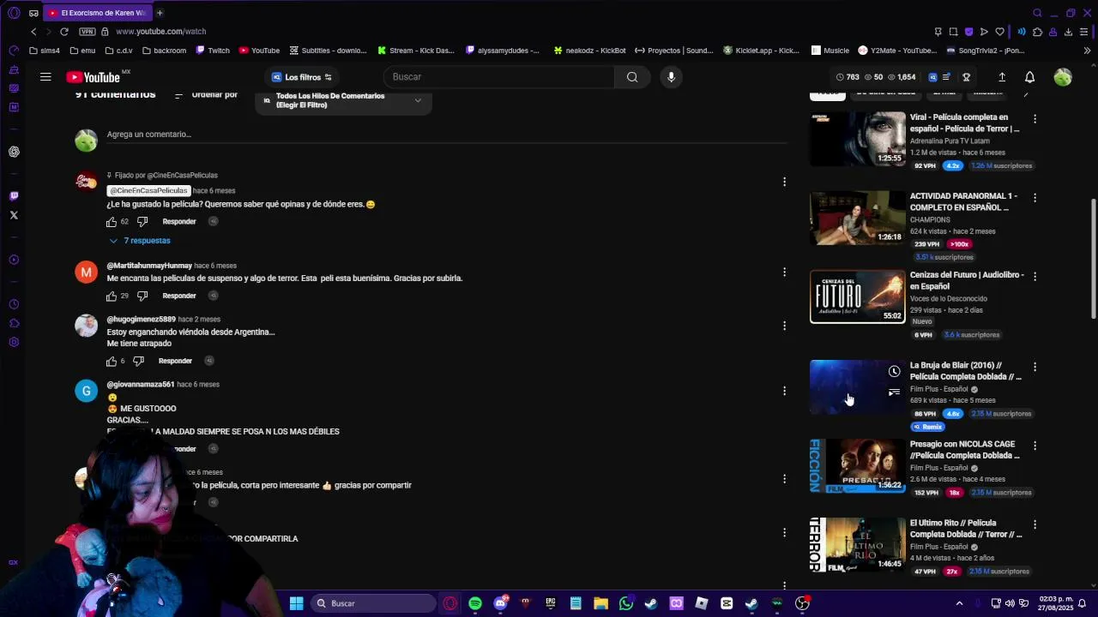Reply to MartitahunmayHunmay's comment
1098x617 pixels.
click(179, 296)
